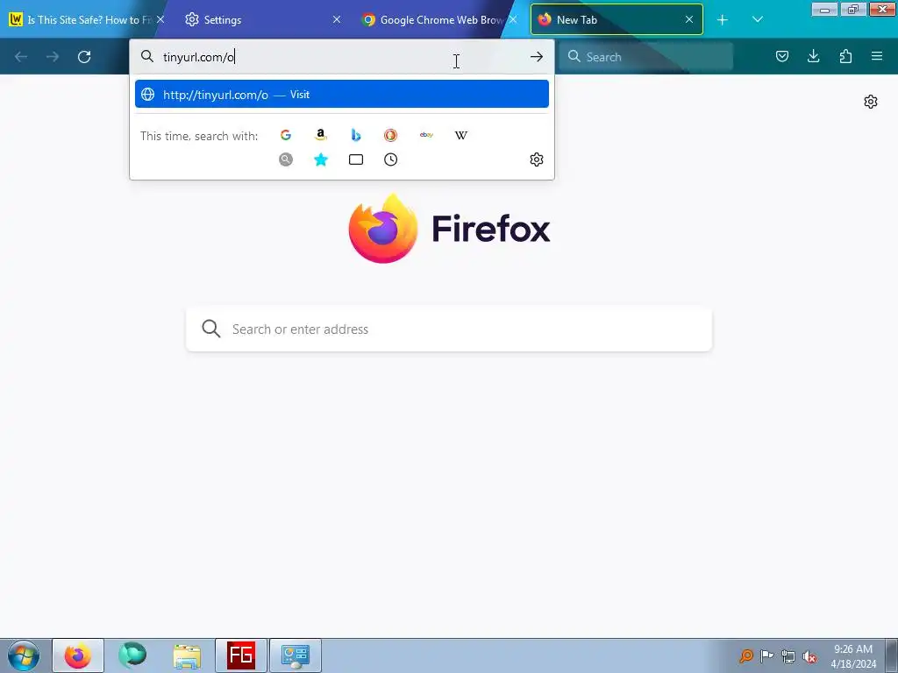
Task: Open search settings gear in the dropdown
Action: tap(536, 159)
